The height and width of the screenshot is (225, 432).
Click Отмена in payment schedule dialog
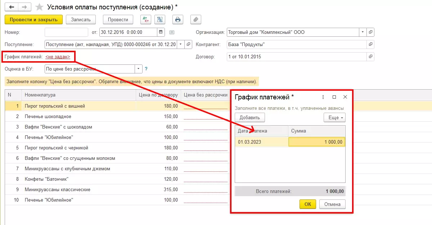pyautogui.click(x=332, y=204)
